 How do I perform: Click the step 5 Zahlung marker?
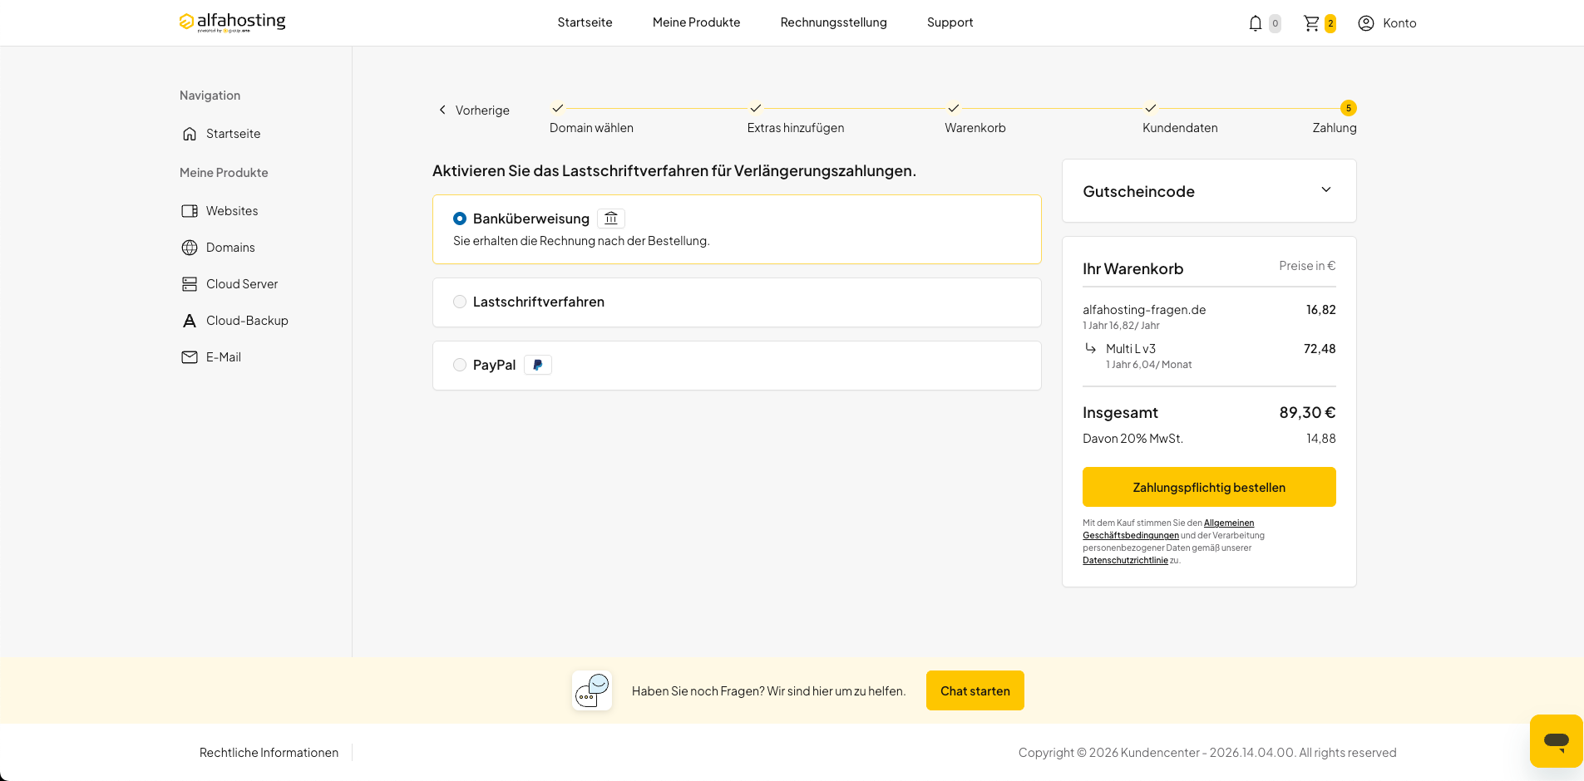1349,108
